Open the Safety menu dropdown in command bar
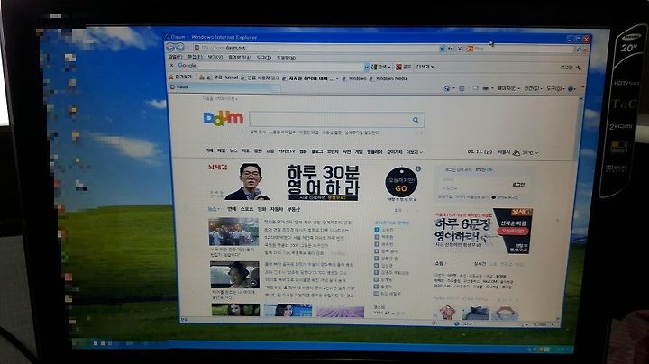The width and height of the screenshot is (649, 364). point(533,88)
